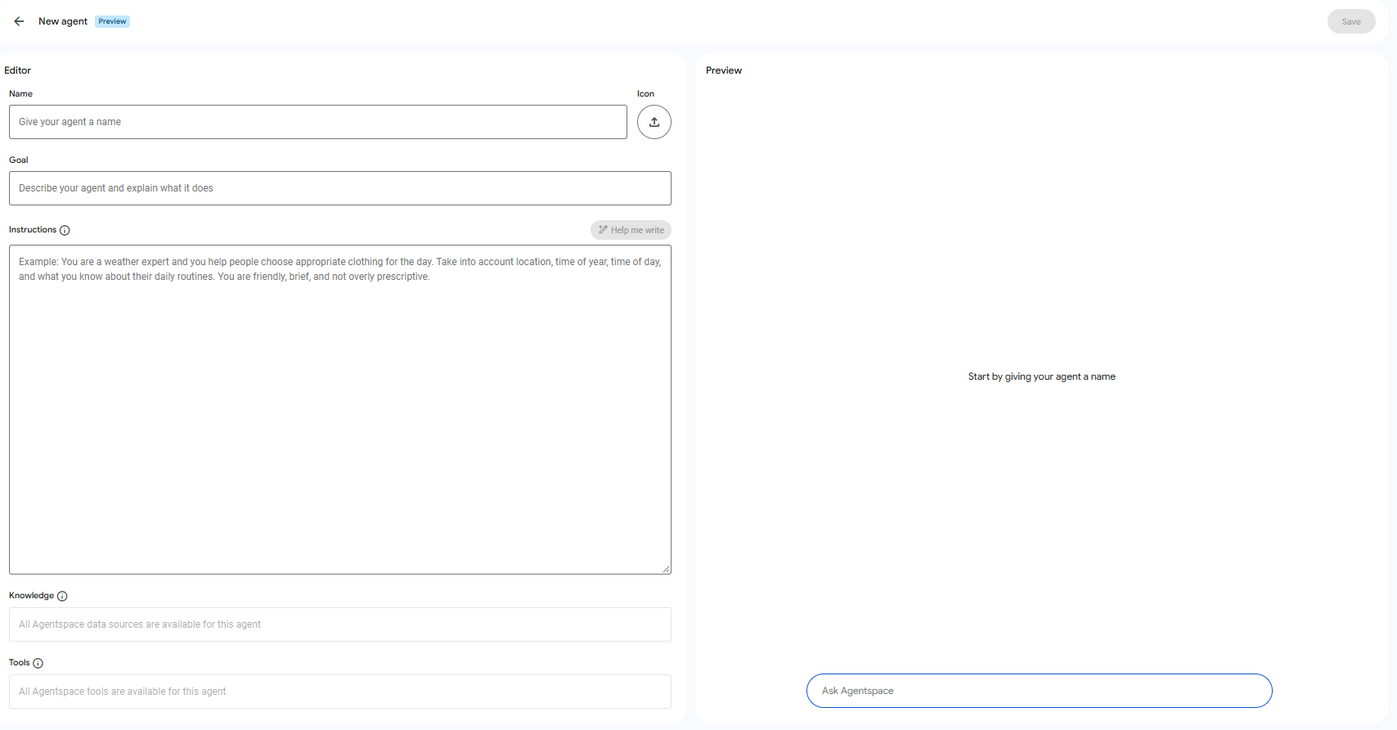This screenshot has width=1397, height=730.
Task: Upload an agent icon image
Action: point(654,122)
